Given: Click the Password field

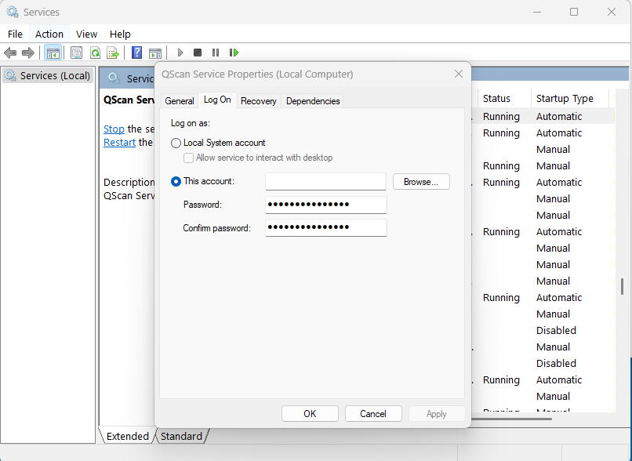Looking at the screenshot, I should 326,205.
